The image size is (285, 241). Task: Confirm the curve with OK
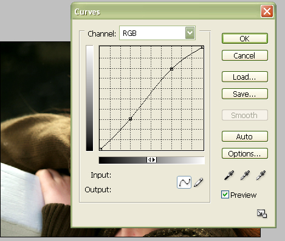245,38
